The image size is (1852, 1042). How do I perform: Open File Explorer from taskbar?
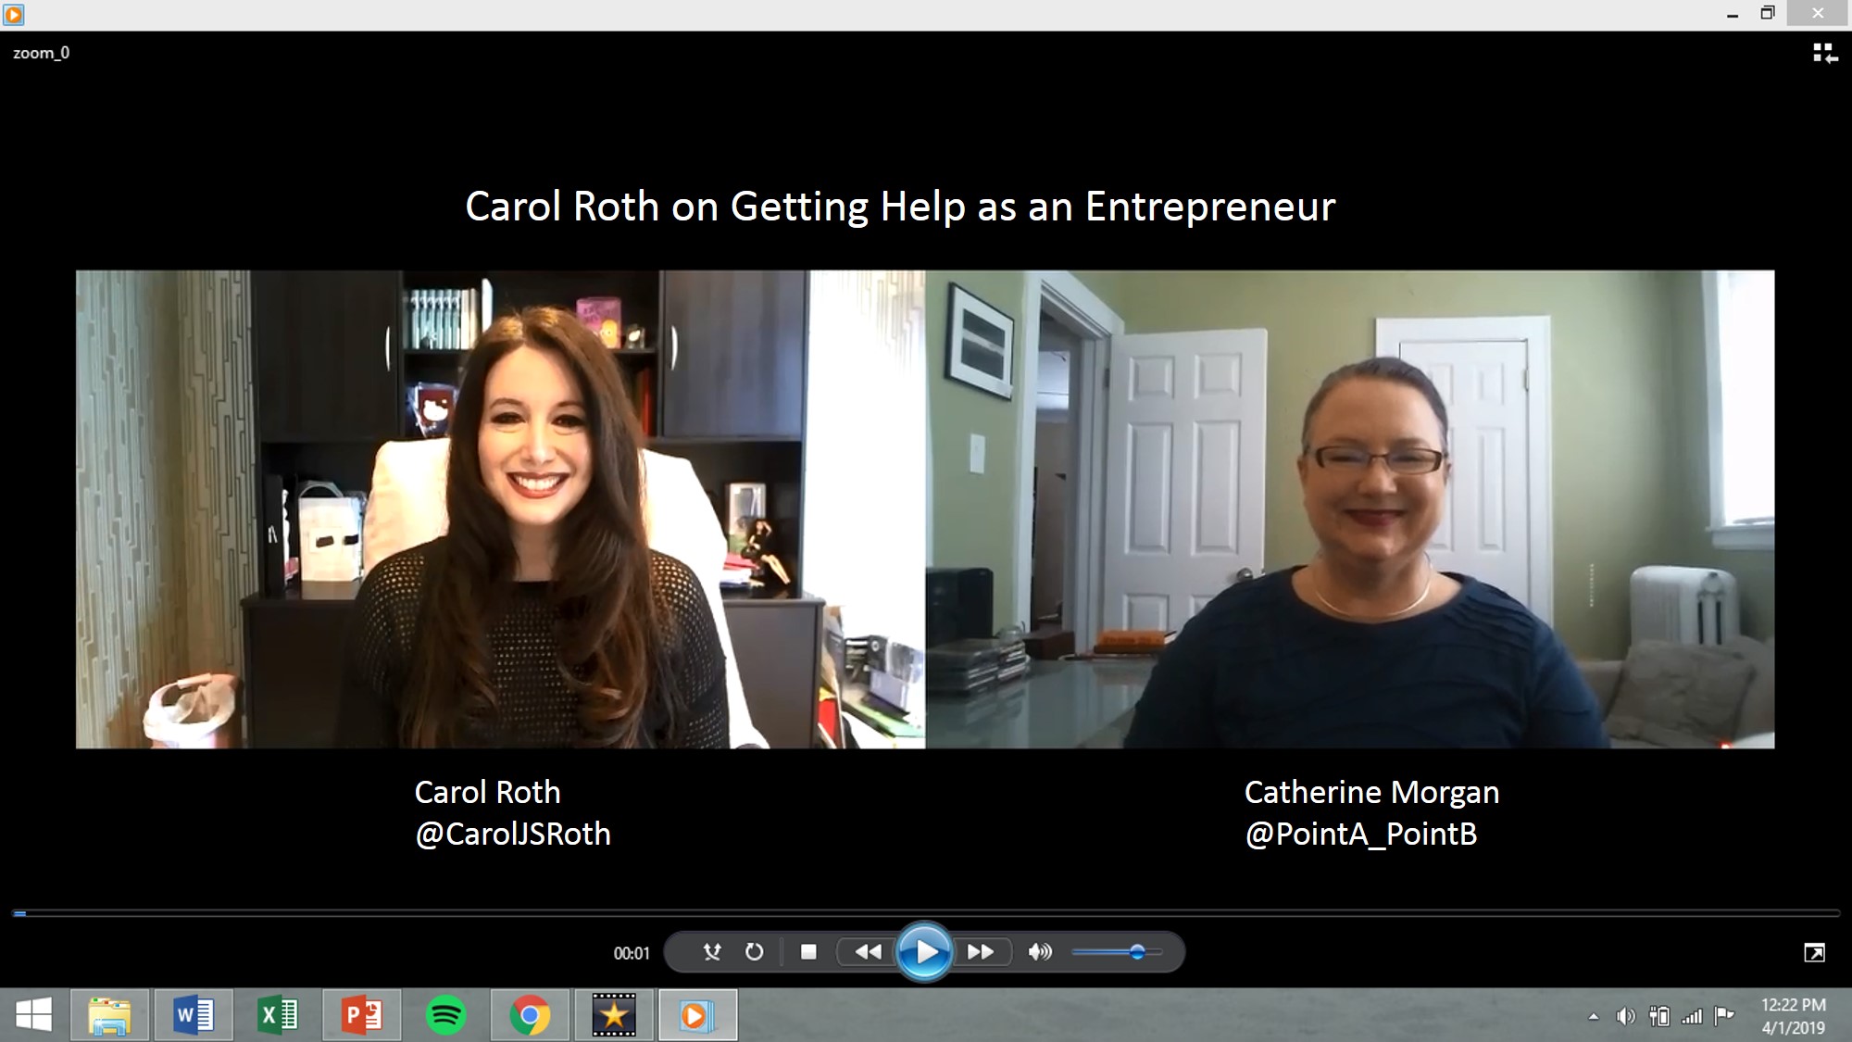[x=109, y=1015]
